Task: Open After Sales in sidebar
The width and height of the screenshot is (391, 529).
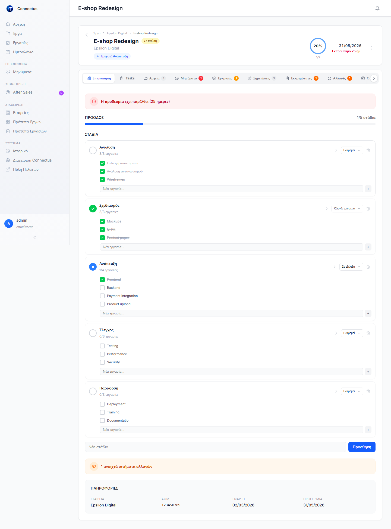Action: point(34,92)
